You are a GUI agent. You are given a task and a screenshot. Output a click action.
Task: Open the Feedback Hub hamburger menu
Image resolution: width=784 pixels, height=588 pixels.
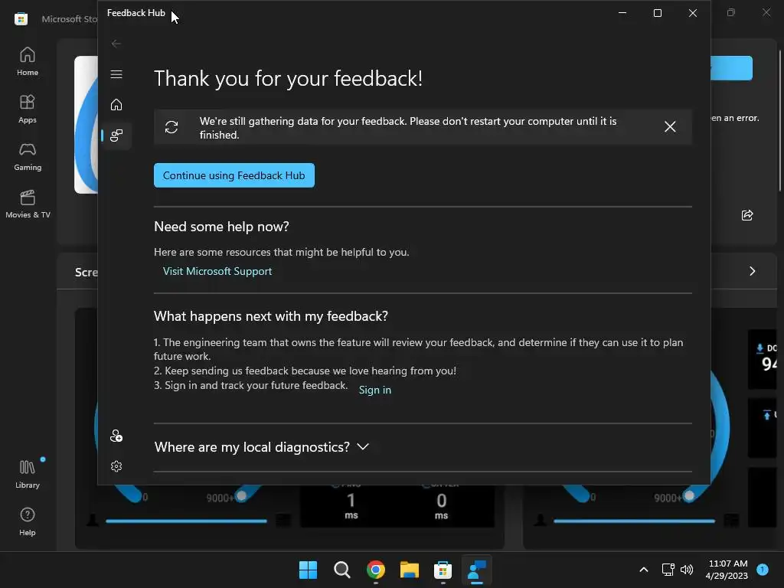pos(116,74)
